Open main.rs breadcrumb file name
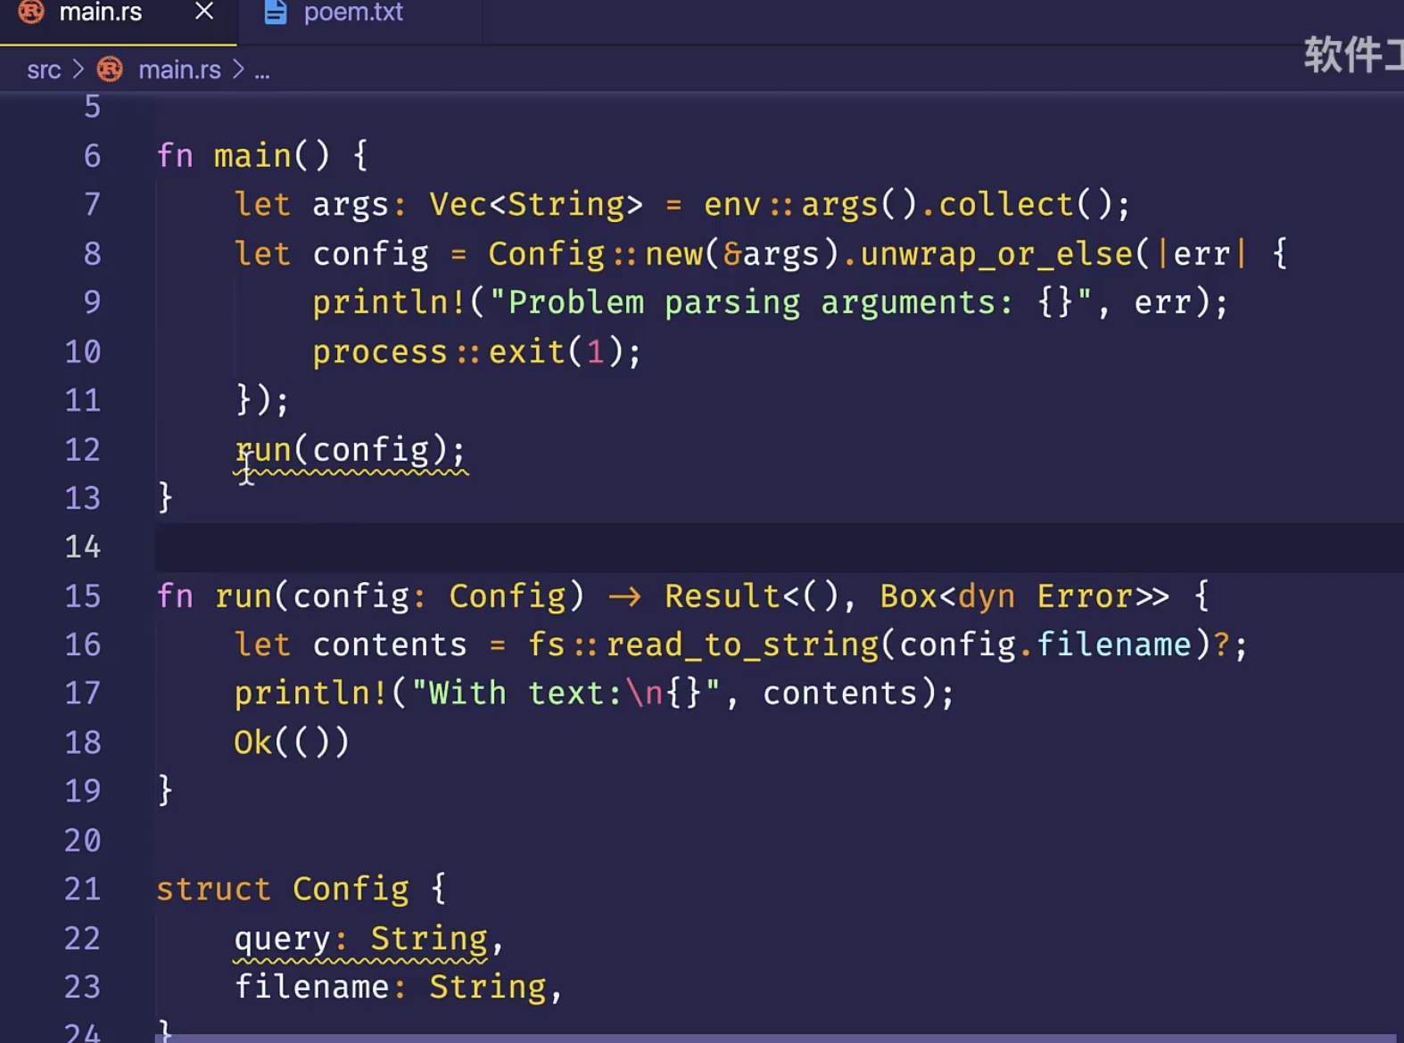The width and height of the screenshot is (1404, 1043). pyautogui.click(x=179, y=70)
